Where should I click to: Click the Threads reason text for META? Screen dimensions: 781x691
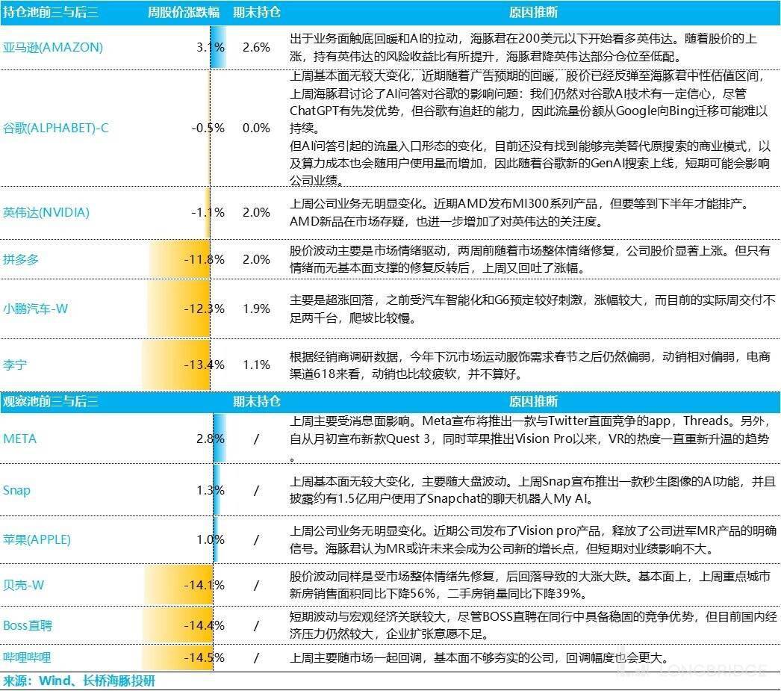(x=530, y=439)
